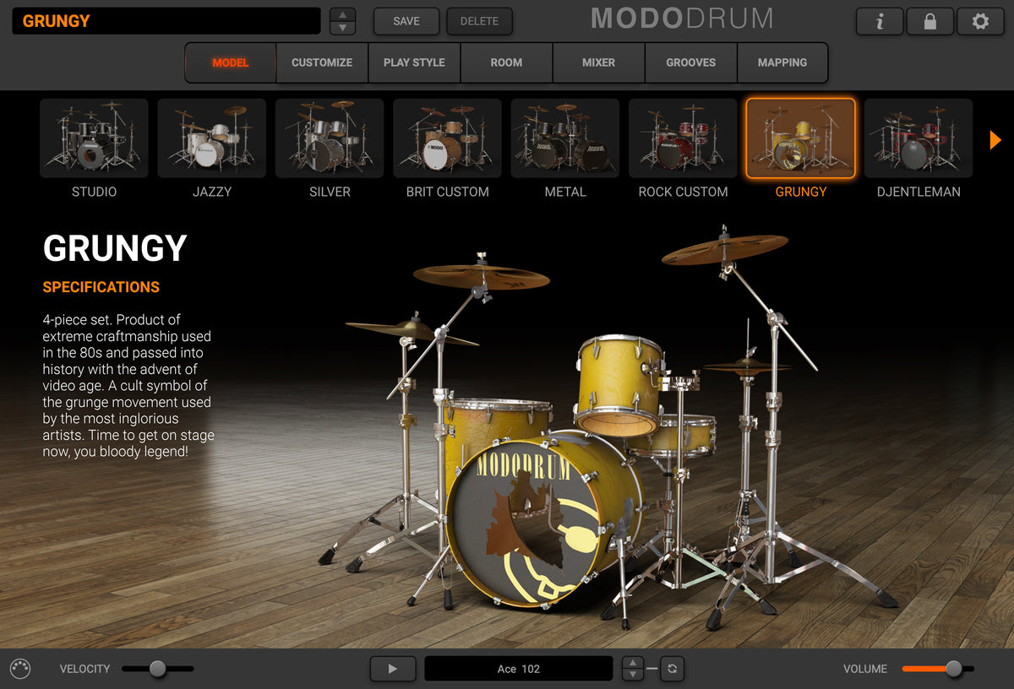Open settings with the gear icon

point(980,21)
